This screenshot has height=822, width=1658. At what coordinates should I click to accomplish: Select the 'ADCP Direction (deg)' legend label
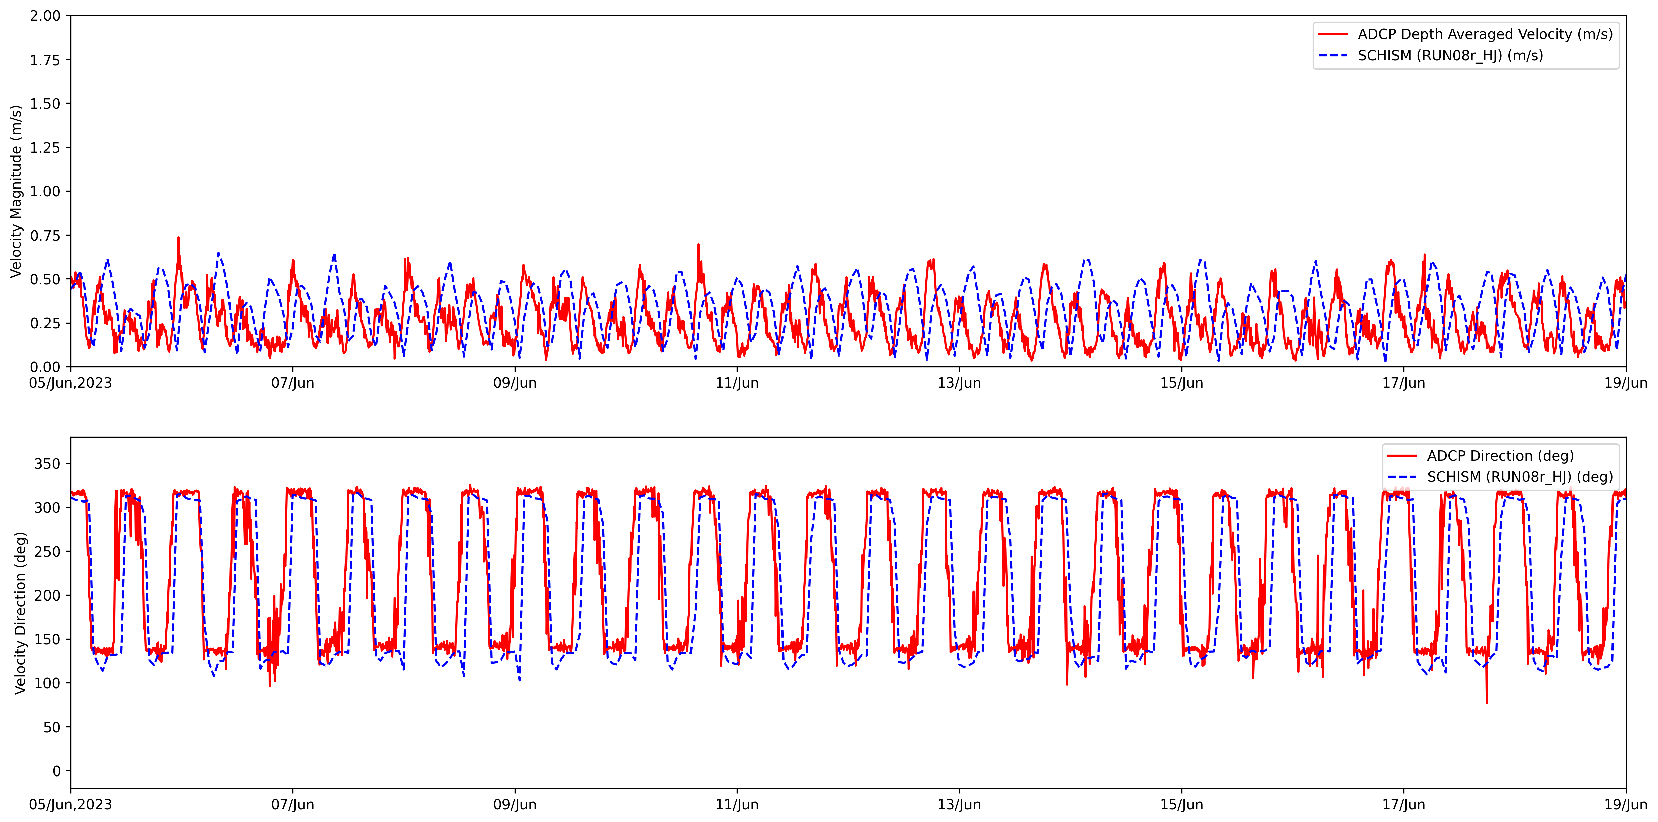tap(1500, 456)
